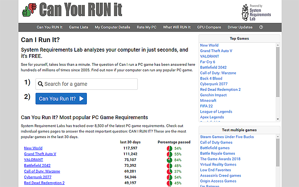This screenshot has height=187, width=299.
Task: Go to My Computer Details
Action: coord(112,27)
